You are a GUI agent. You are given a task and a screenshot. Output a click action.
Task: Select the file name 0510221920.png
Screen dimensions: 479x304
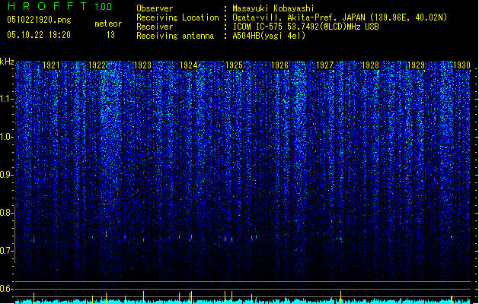click(39, 20)
